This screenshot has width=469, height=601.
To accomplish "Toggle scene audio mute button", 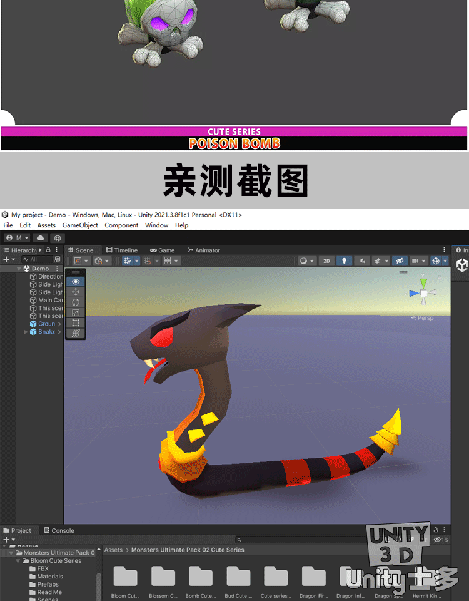I will point(362,261).
